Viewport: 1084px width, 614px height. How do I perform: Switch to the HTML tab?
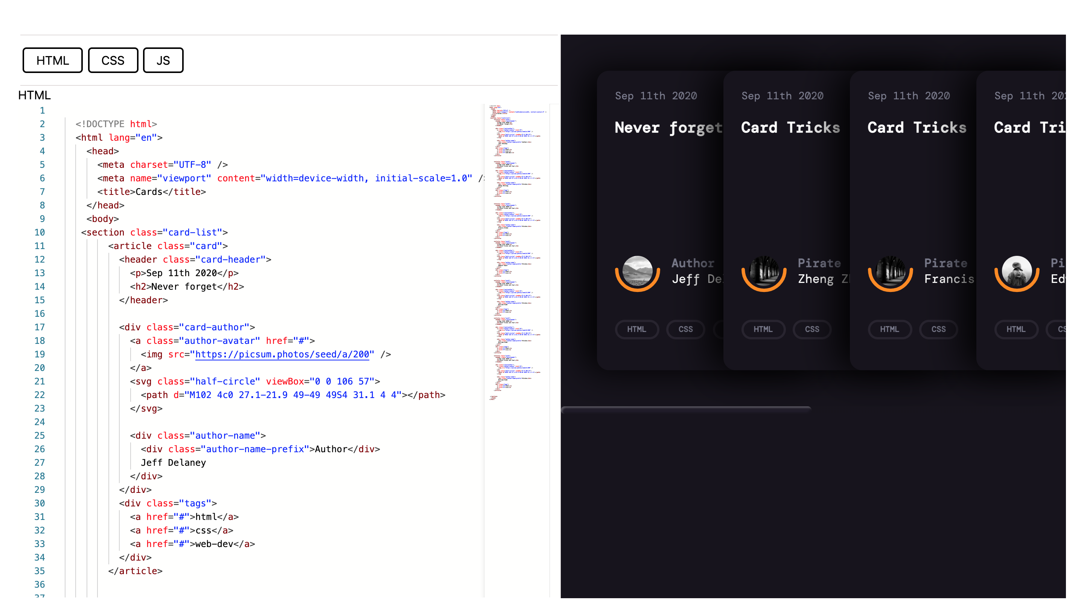pyautogui.click(x=52, y=60)
